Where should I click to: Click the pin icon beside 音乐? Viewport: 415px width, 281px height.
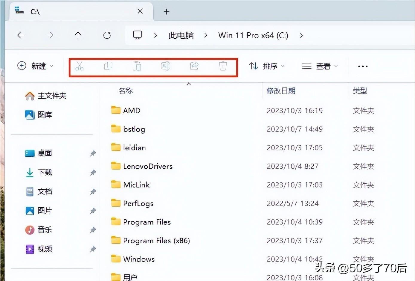pos(93,230)
